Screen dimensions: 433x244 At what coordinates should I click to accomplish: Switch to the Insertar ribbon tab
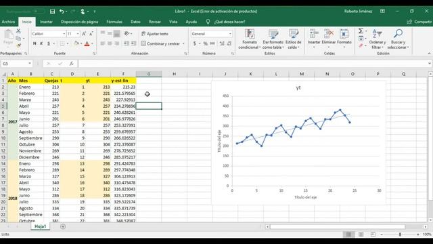[46, 22]
